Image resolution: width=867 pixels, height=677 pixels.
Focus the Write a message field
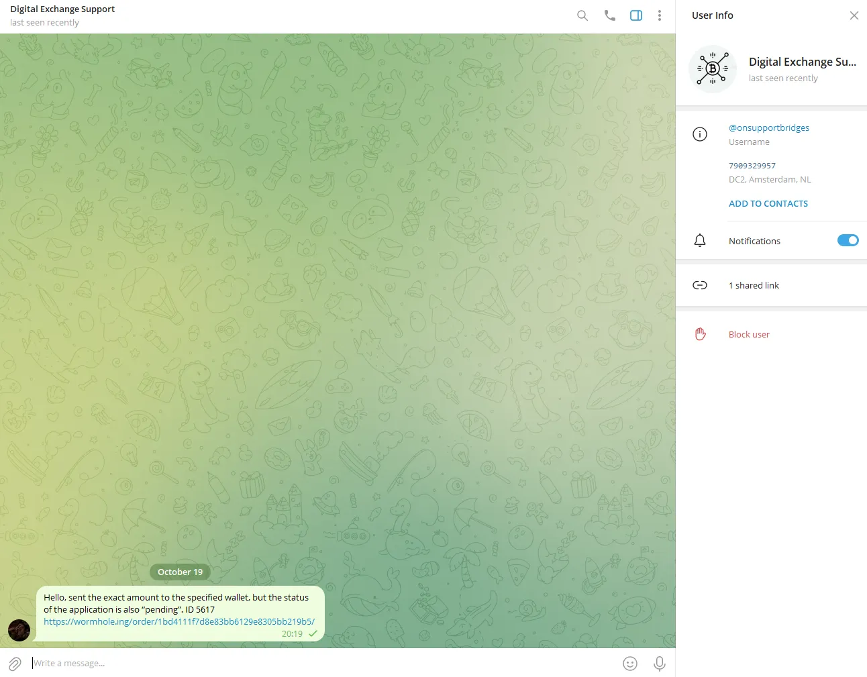(x=322, y=663)
